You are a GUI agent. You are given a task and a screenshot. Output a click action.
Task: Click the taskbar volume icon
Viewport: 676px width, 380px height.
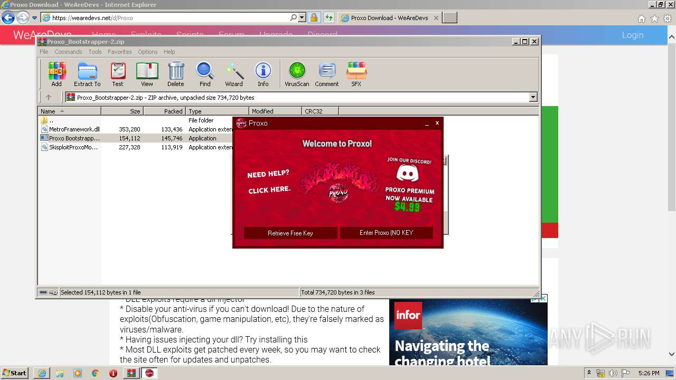pos(613,373)
